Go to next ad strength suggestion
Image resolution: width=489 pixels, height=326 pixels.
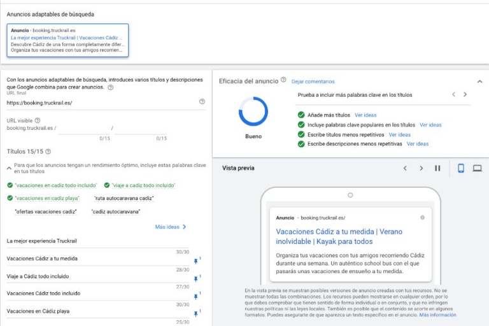pos(465,94)
